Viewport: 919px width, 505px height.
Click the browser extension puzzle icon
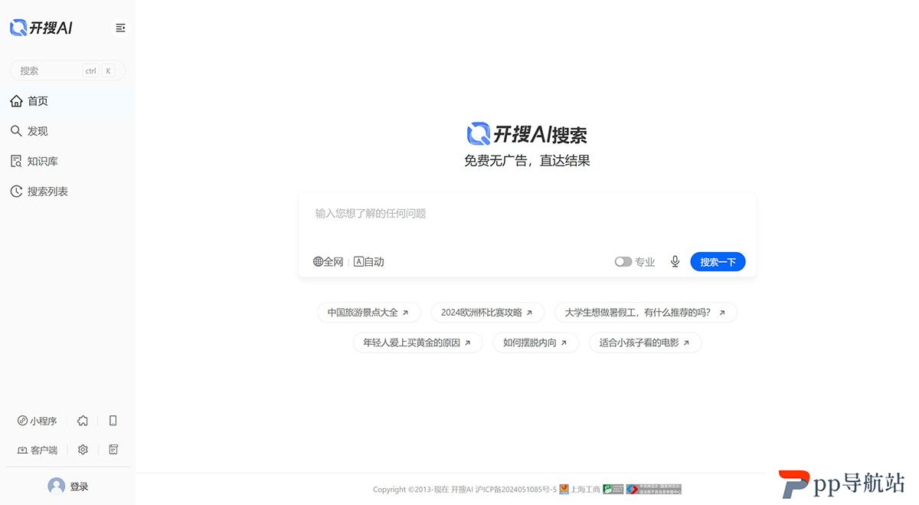[x=83, y=421]
